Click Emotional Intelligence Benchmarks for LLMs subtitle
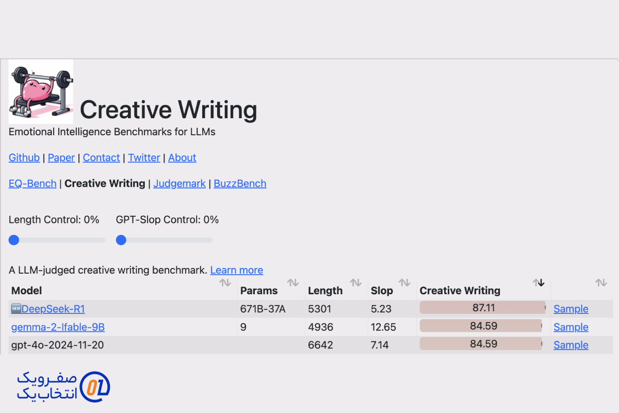619x413 pixels. 112,132
